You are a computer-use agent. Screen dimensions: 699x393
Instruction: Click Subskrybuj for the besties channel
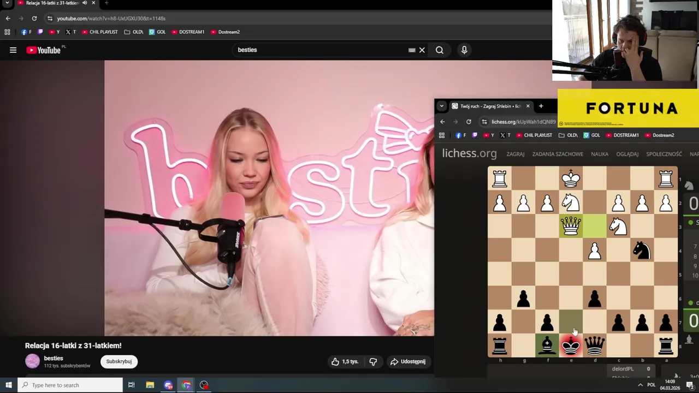(119, 361)
